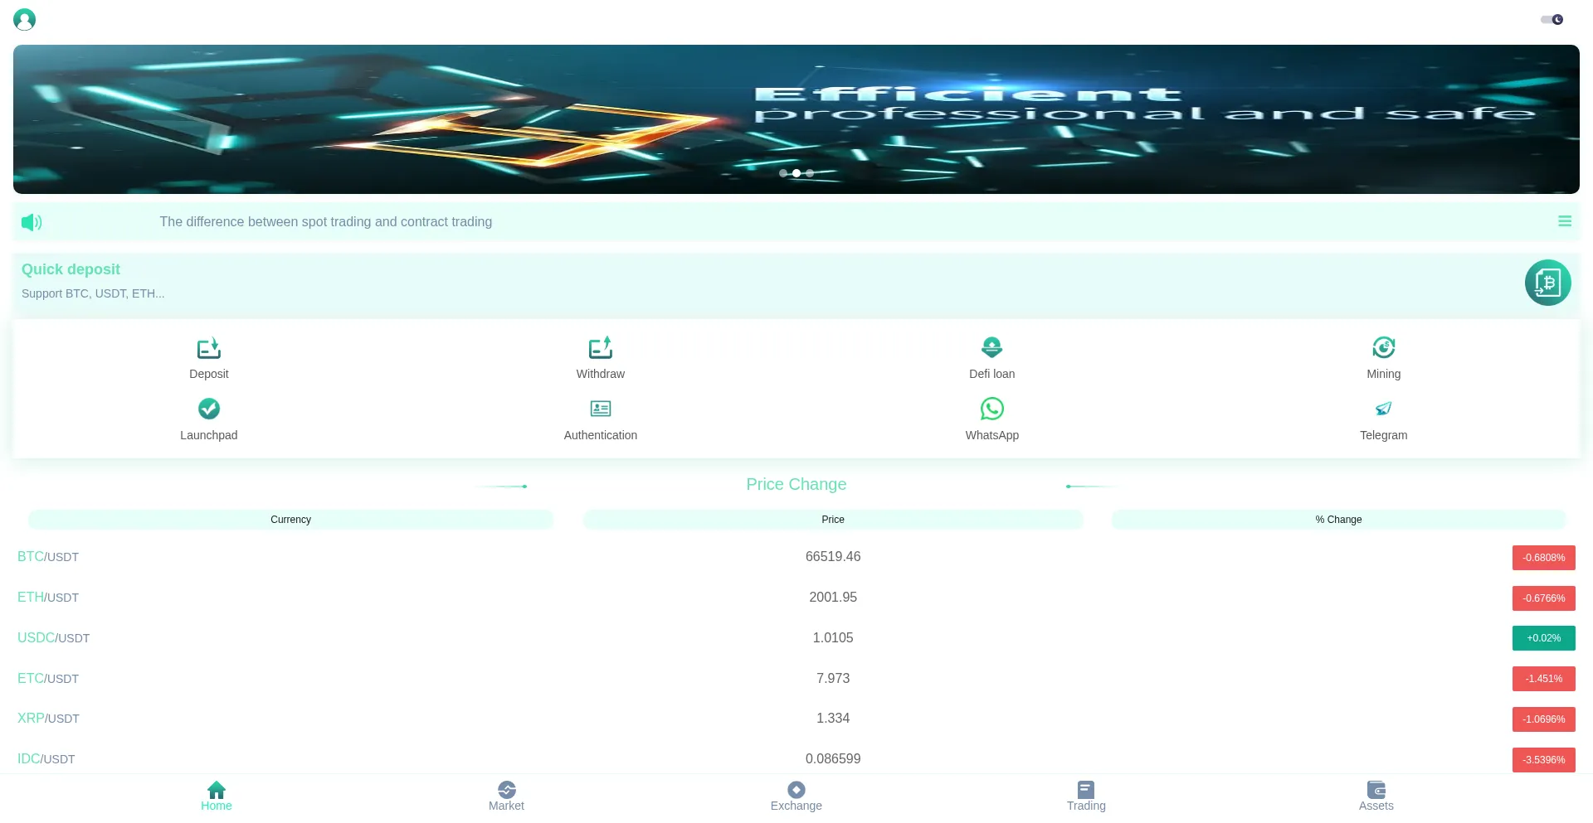The width and height of the screenshot is (1593, 823).
Task: Open the USDC/USDT pair row
Action: click(x=796, y=638)
